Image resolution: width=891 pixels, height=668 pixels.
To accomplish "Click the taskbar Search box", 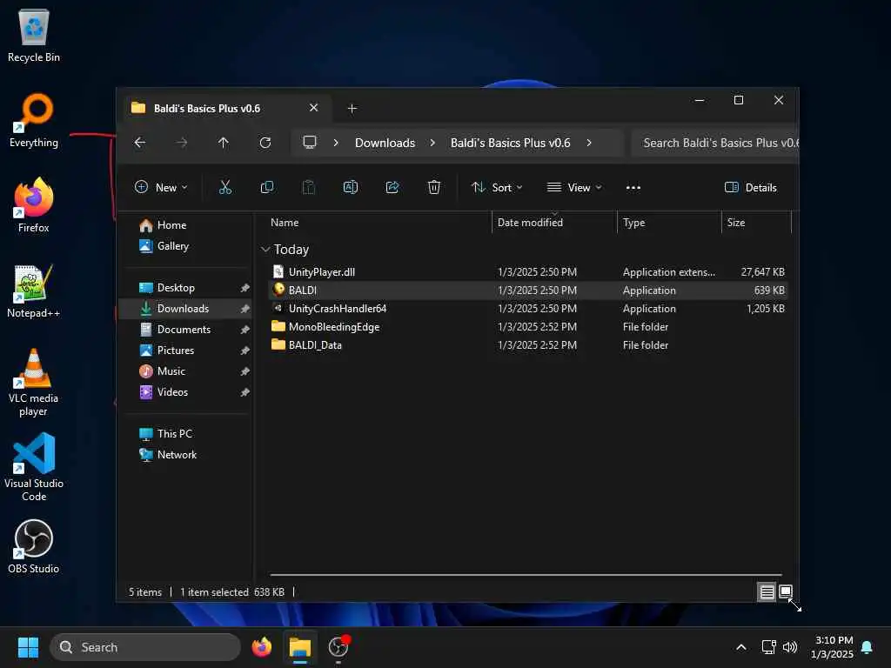I will pos(145,647).
